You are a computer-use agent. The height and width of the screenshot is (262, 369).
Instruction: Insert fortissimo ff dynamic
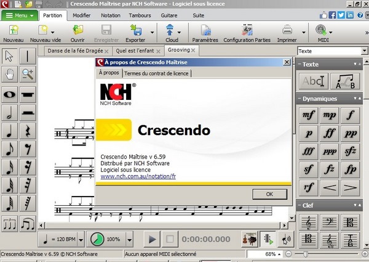(x=329, y=133)
